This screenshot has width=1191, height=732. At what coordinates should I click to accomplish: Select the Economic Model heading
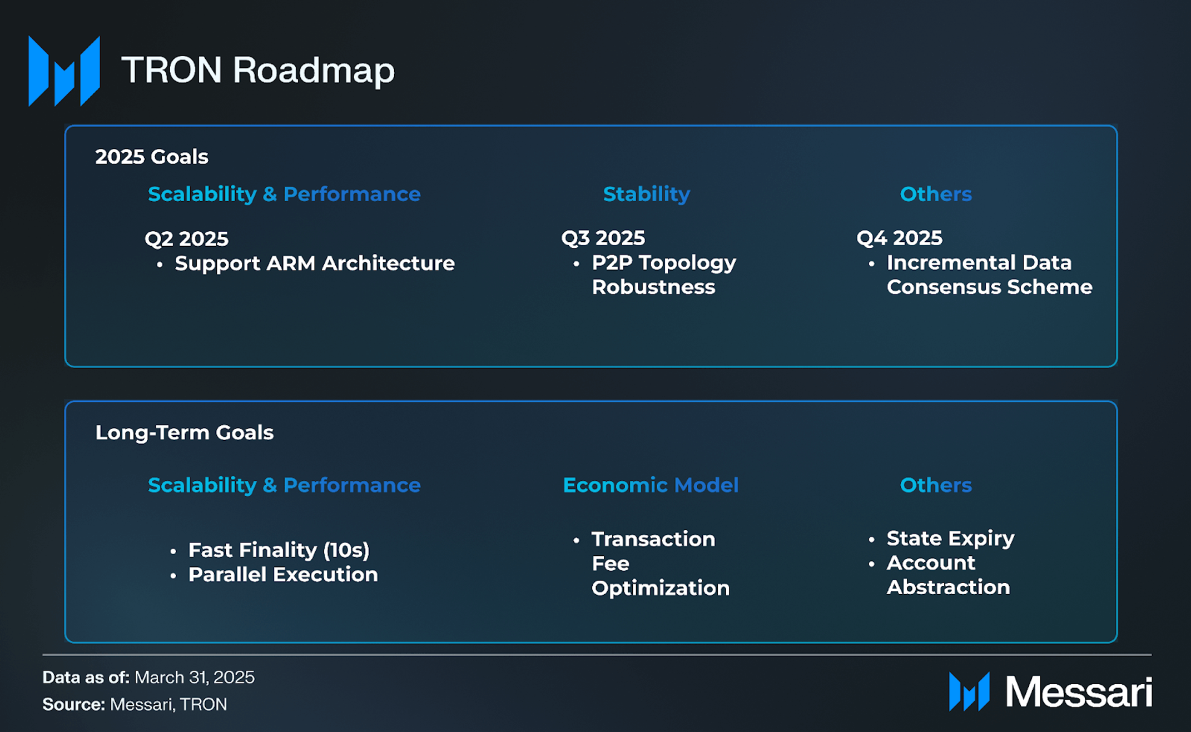click(651, 485)
